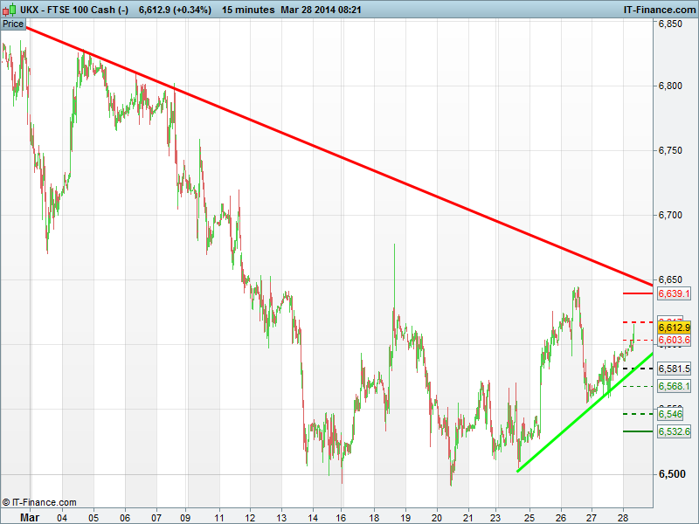Click the 6,532.6 solid green support label
699x524 pixels.
pyautogui.click(x=674, y=431)
